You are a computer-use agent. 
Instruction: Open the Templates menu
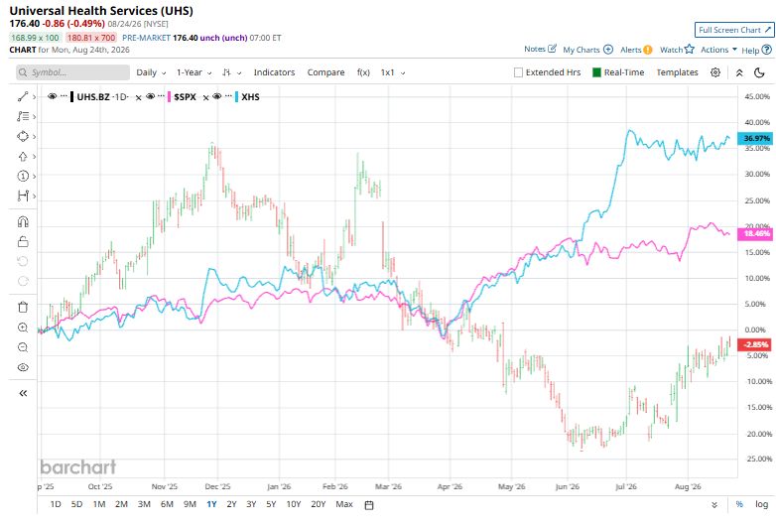[677, 72]
